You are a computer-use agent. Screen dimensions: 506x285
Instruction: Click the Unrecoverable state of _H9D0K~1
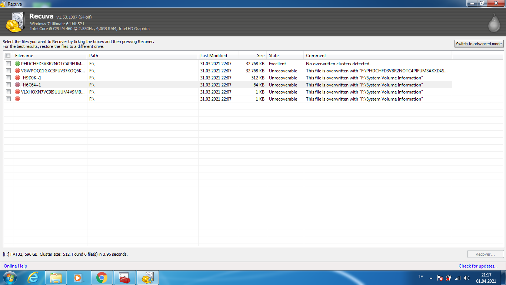(283, 78)
